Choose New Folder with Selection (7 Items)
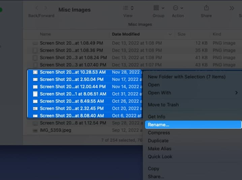 (x=187, y=77)
